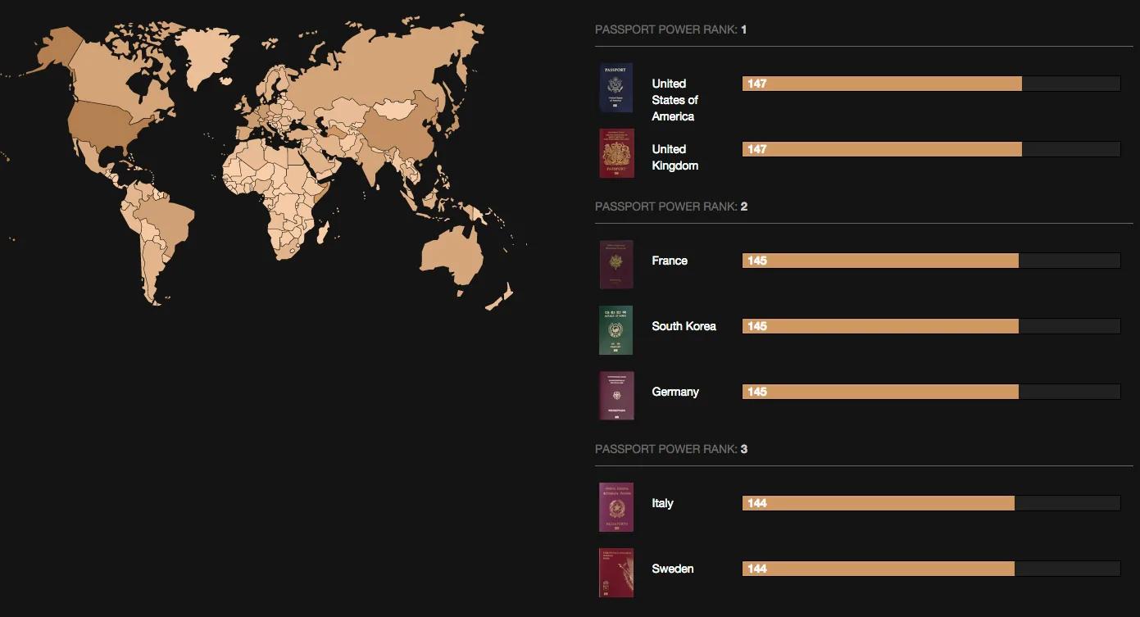Click the Italy country name
1140x617 pixels.
662,503
